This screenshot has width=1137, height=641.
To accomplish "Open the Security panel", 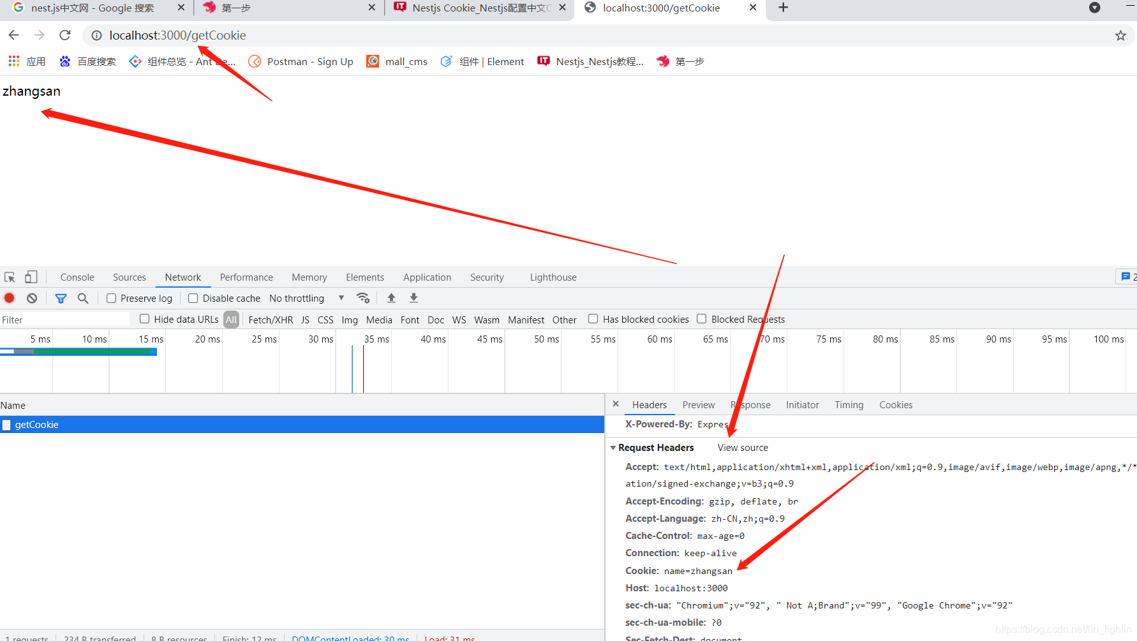I will 487,277.
